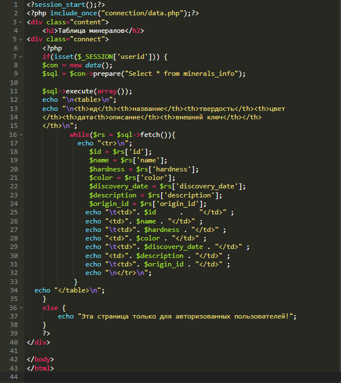Click 'описание' header on line 14
The height and width of the screenshot is (383, 341).
pos(124,118)
